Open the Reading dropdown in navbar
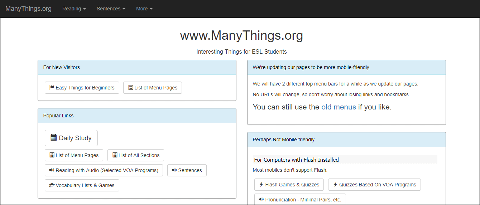 (x=74, y=9)
